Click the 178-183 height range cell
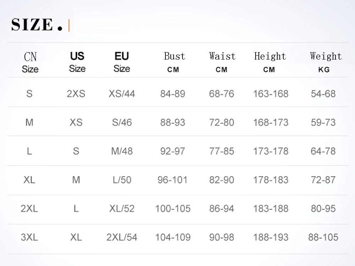 coord(271,180)
